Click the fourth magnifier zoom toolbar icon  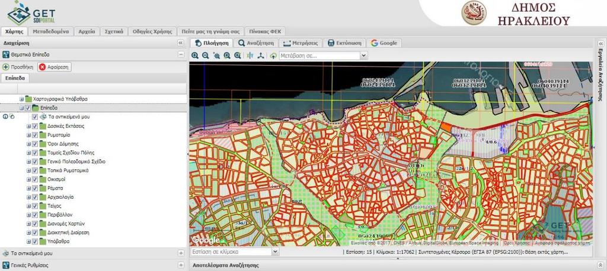pyautogui.click(x=227, y=56)
